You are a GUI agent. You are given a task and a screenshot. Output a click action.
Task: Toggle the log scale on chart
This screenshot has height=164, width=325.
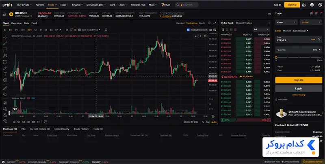(208, 122)
